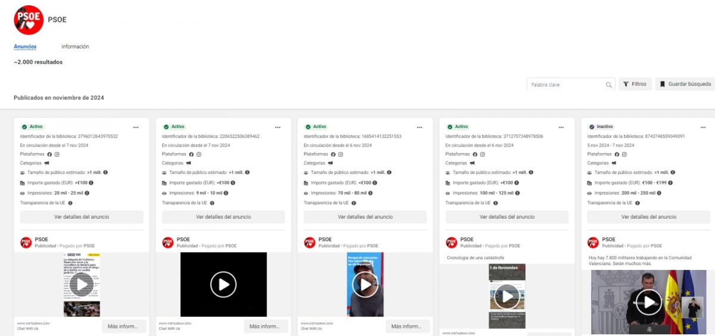Click the PSOE page logo at top
Image resolution: width=715 pixels, height=336 pixels.
(x=28, y=20)
